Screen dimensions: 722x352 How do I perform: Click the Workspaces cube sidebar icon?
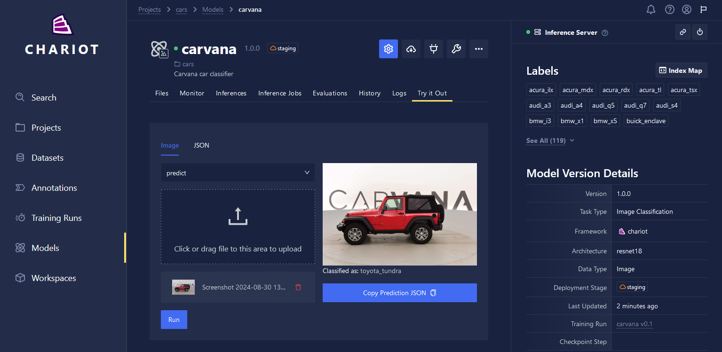[x=20, y=278]
